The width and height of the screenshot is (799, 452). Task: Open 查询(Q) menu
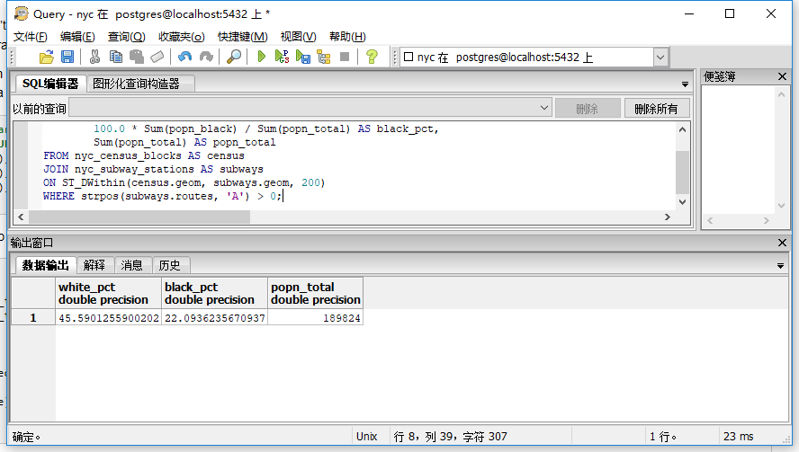tap(126, 37)
